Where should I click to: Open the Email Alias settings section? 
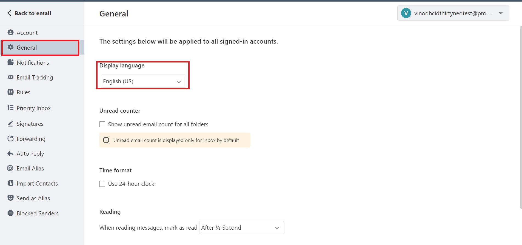coord(30,169)
